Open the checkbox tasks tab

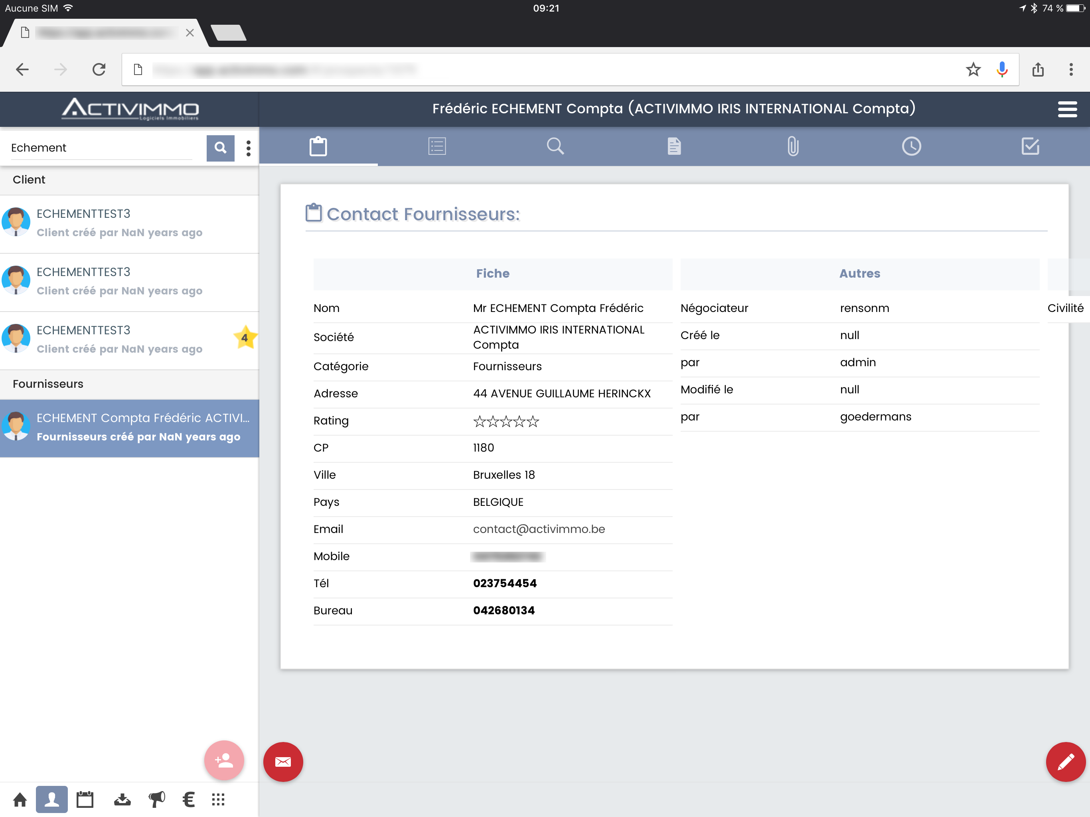coord(1030,146)
